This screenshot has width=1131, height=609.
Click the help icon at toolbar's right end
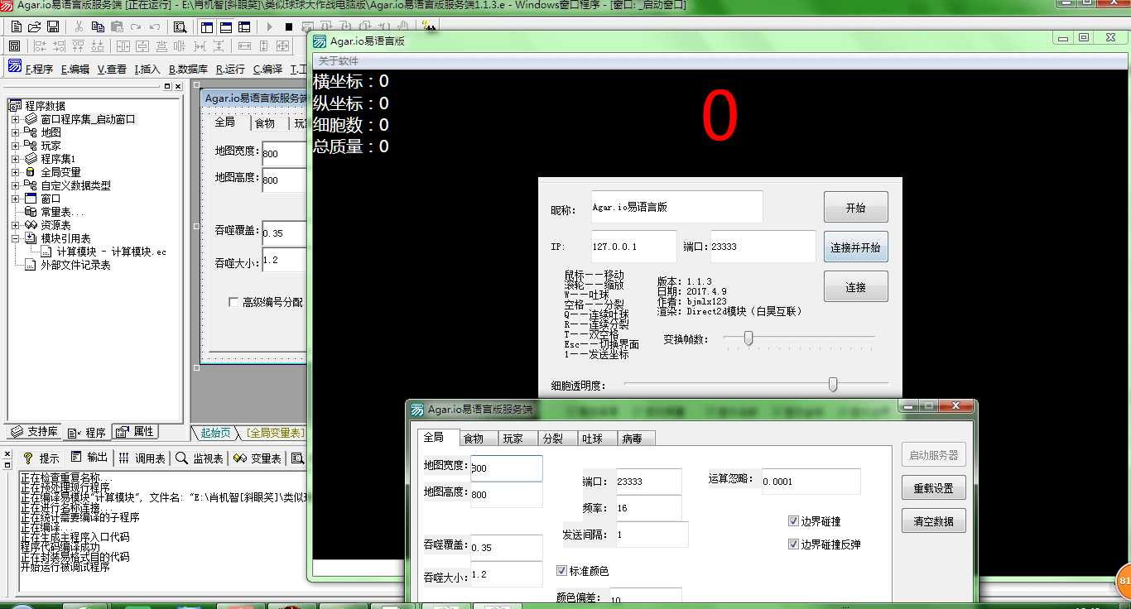pos(429,26)
